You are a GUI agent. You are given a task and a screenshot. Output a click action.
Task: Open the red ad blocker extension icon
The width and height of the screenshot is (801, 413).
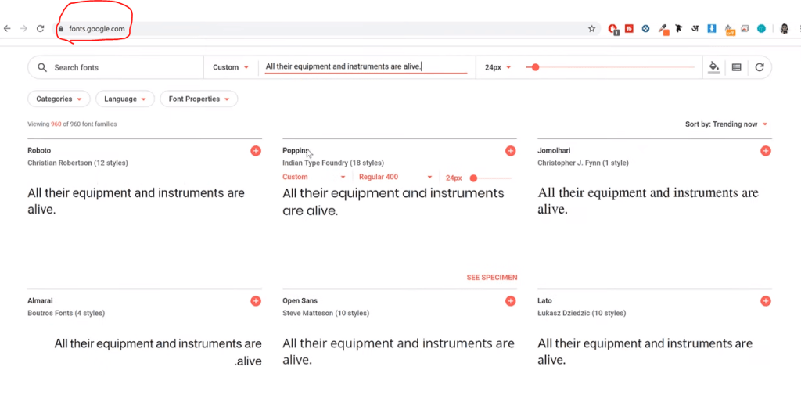tap(612, 29)
